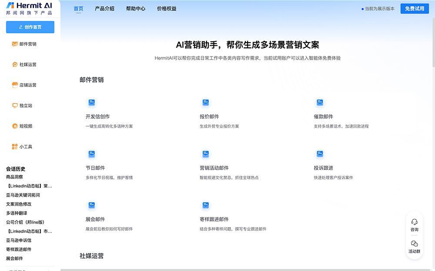Click the 创作首页 button

point(30,27)
